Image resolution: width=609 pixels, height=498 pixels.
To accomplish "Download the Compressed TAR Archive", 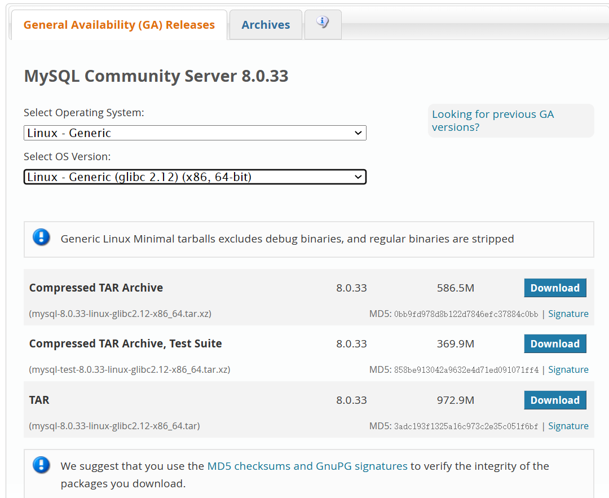I will (555, 288).
